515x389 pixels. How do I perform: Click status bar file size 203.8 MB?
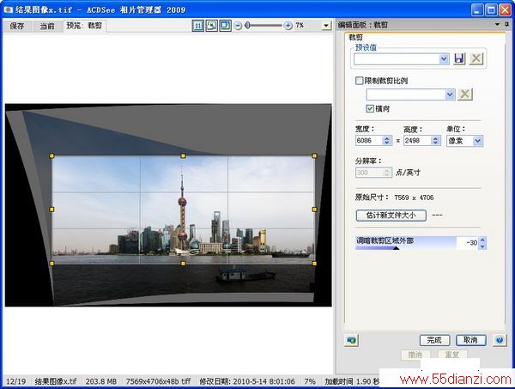click(101, 381)
